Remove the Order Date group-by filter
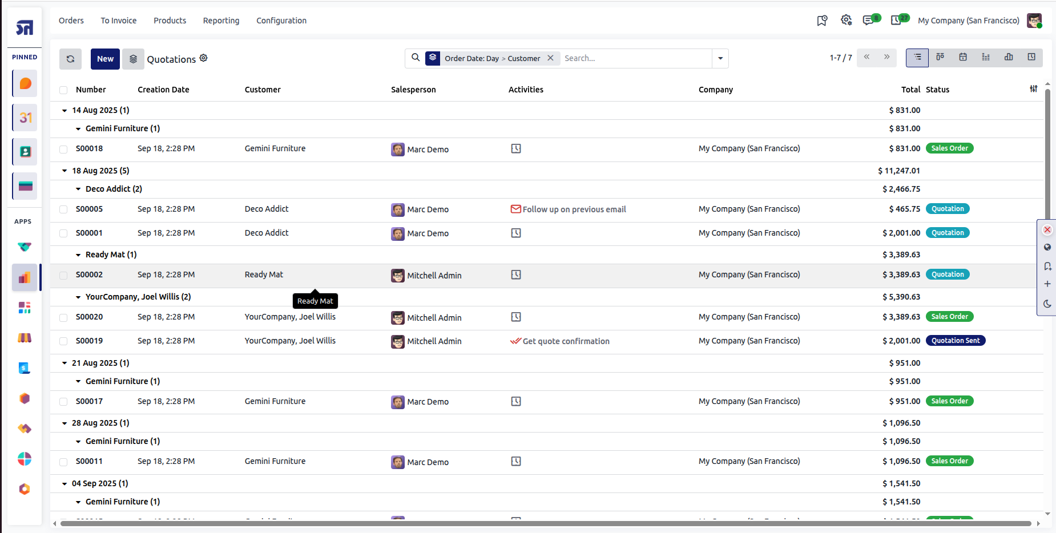The image size is (1056, 533). tap(550, 58)
